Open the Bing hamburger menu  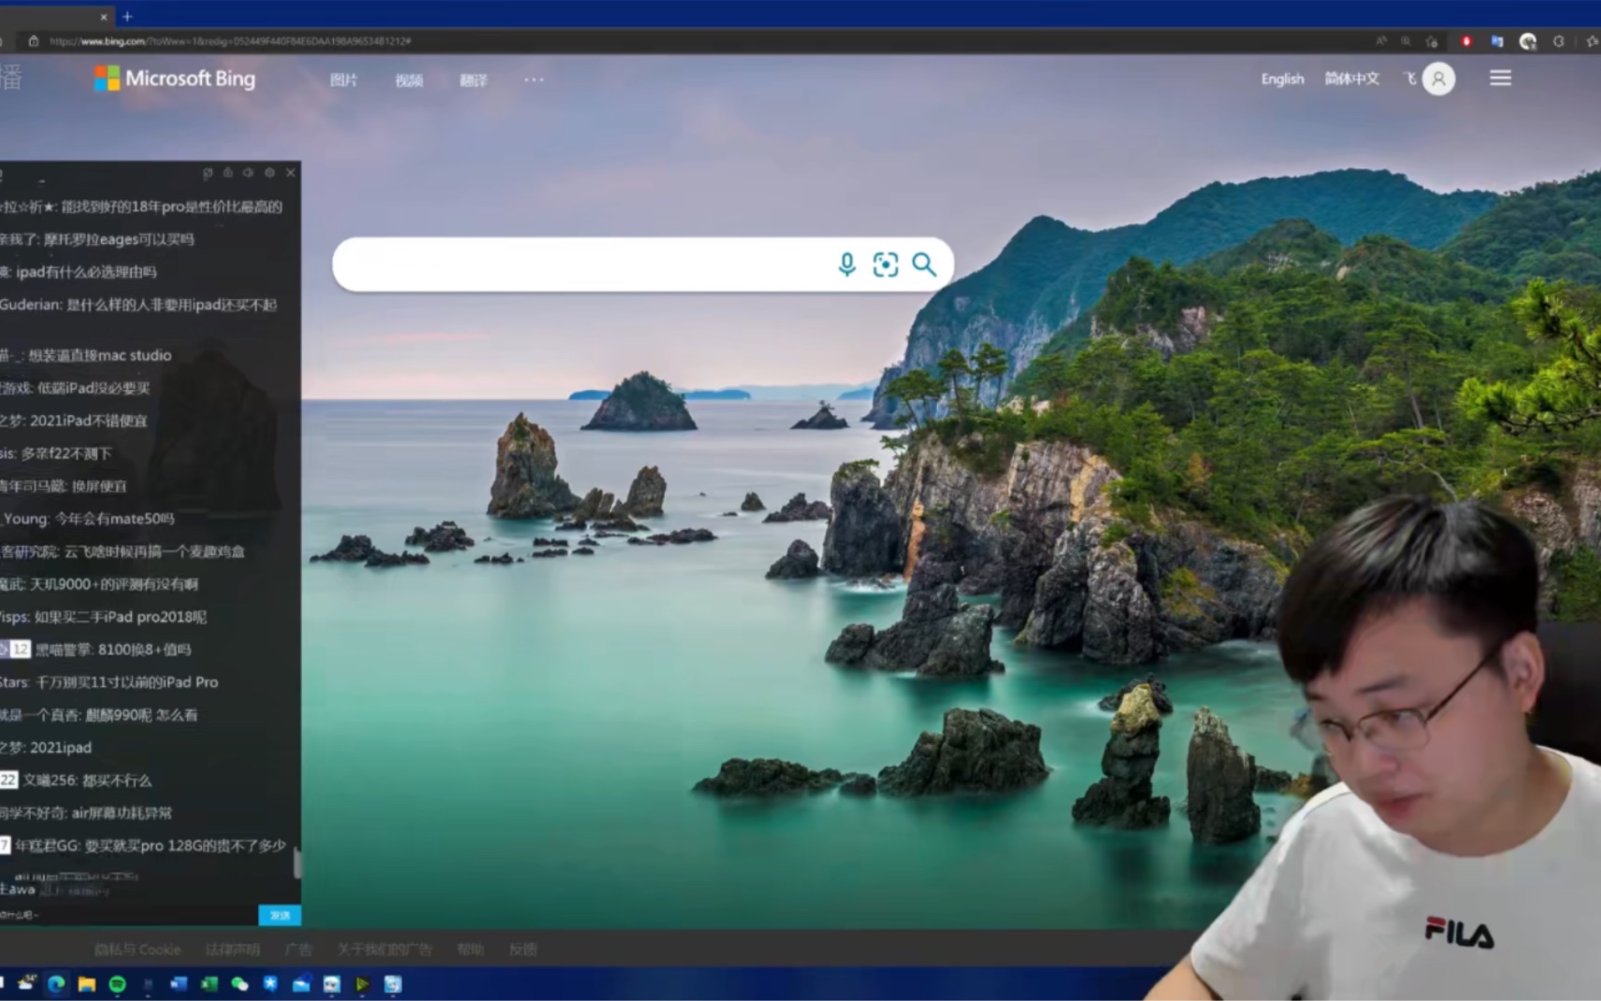pos(1500,79)
